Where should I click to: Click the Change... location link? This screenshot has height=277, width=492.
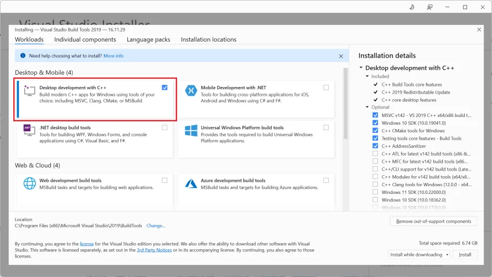click(x=156, y=225)
